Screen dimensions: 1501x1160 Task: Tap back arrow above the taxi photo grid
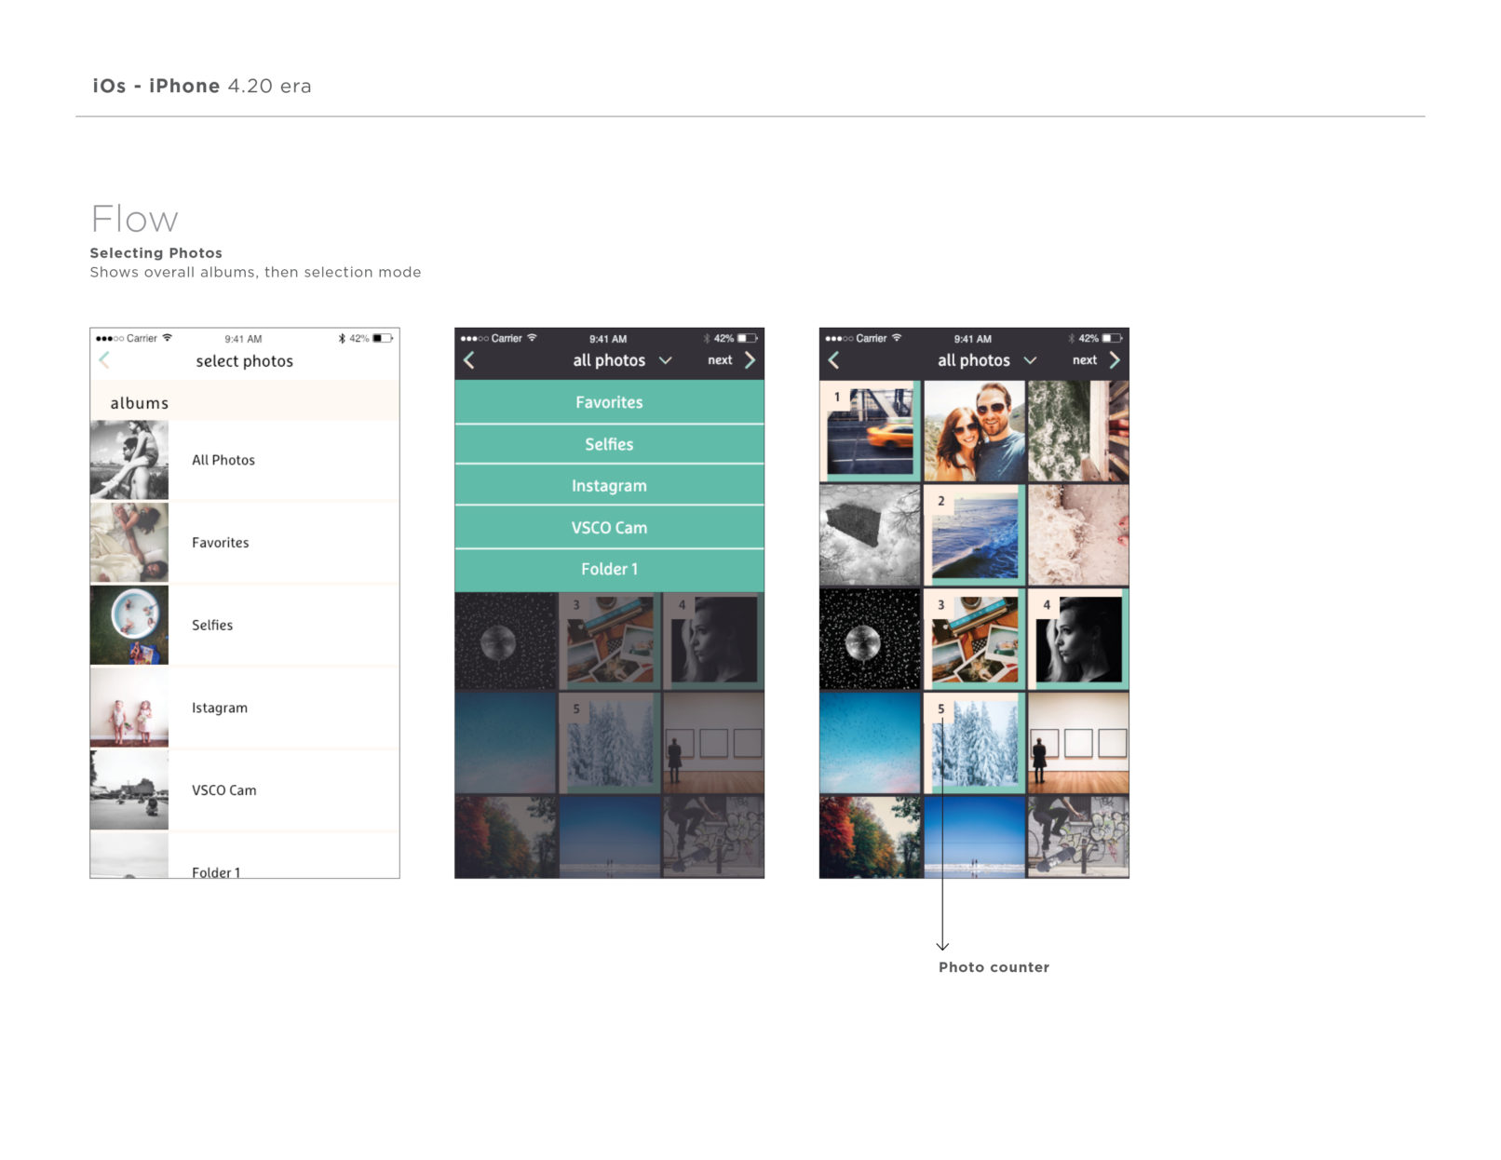(834, 360)
